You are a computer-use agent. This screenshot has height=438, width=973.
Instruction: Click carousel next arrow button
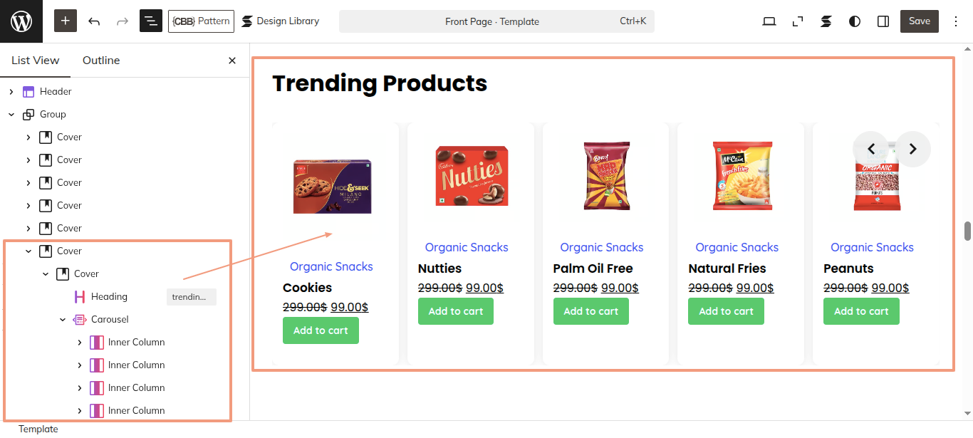coord(913,149)
